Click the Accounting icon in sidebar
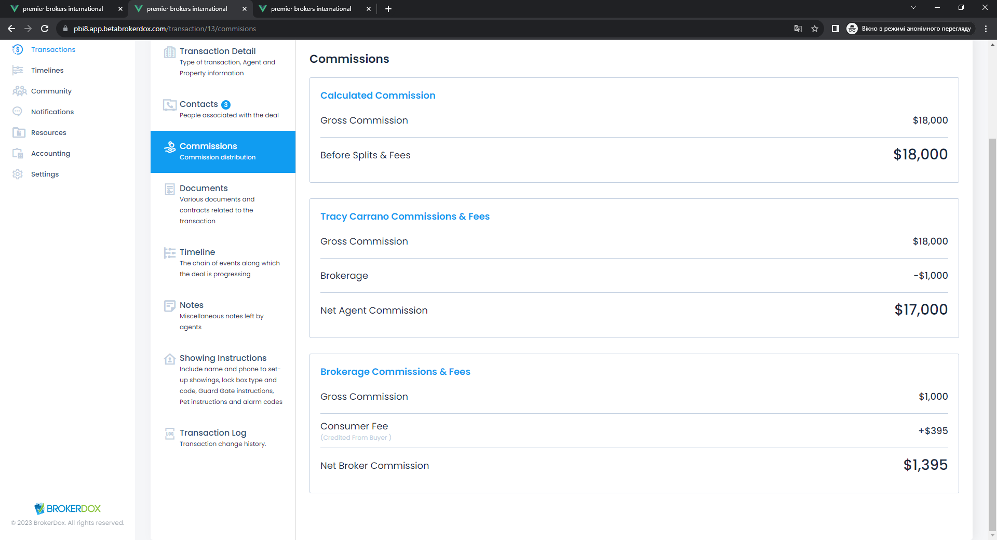This screenshot has height=540, width=997. [18, 153]
